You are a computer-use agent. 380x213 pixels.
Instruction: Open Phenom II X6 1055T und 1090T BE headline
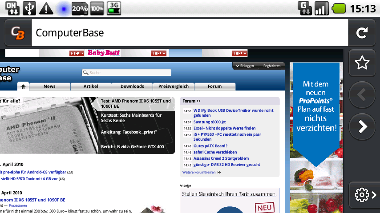[32, 200]
